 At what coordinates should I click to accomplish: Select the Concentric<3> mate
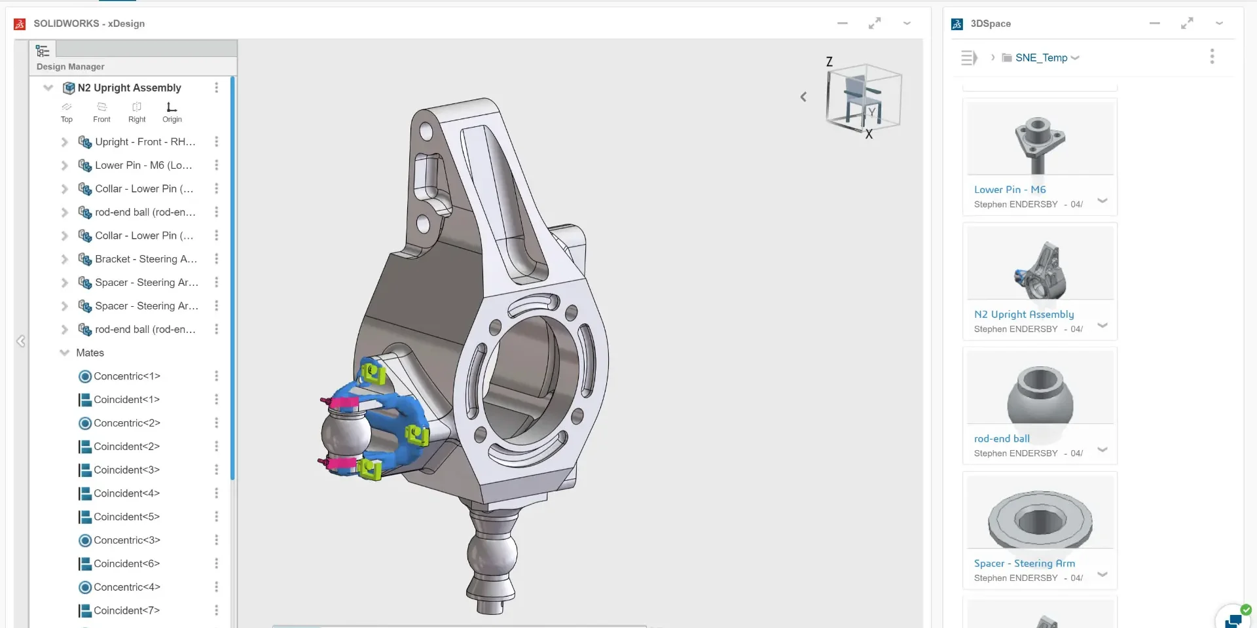[x=126, y=540]
